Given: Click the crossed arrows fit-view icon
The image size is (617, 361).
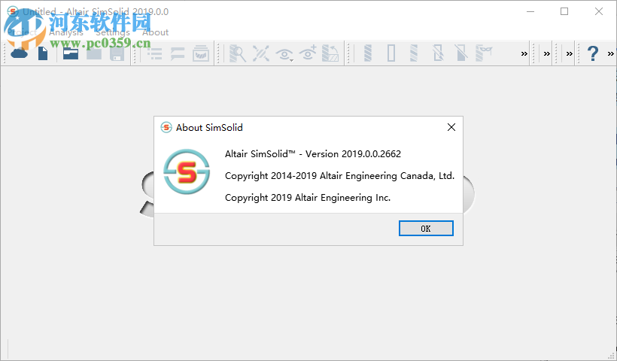Looking at the screenshot, I should click(x=261, y=53).
